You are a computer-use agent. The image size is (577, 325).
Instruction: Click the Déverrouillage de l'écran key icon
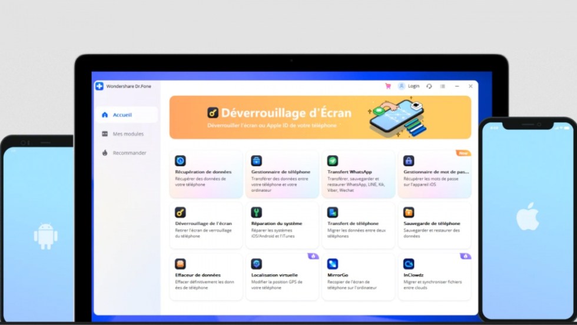[180, 212]
